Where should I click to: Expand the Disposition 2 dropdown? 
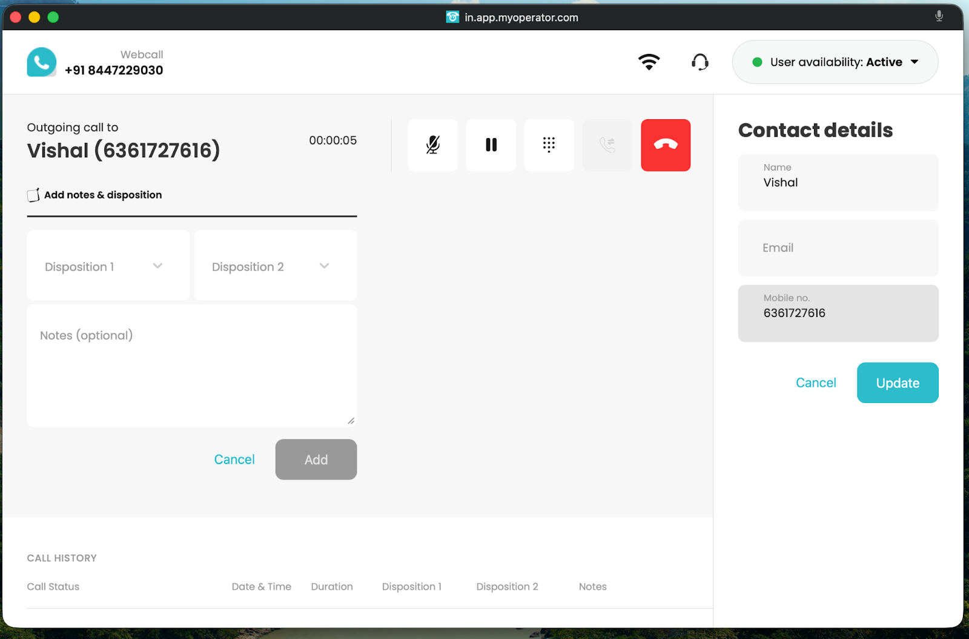[x=275, y=266]
